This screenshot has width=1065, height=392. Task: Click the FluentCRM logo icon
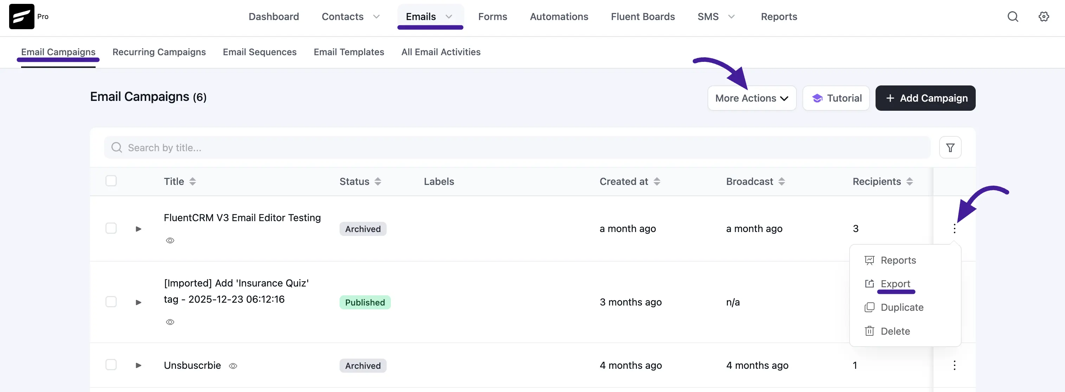[x=21, y=17]
